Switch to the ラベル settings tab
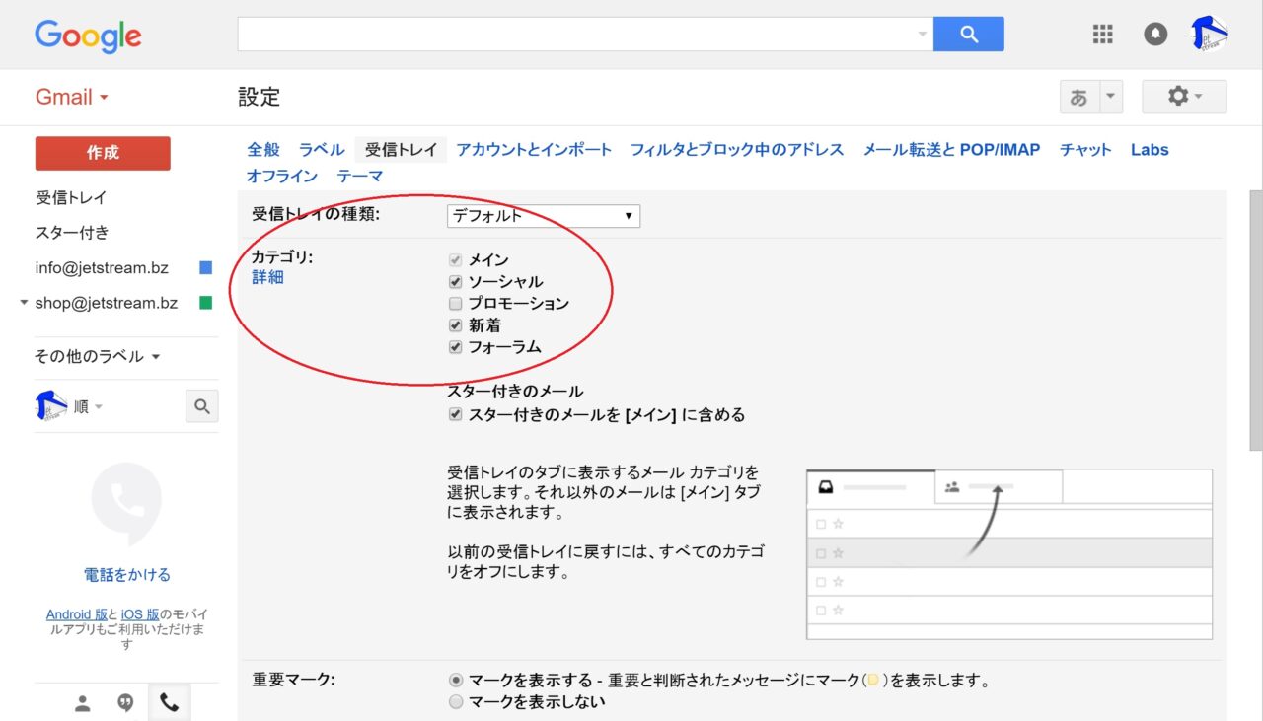This screenshot has height=721, width=1263. [322, 150]
